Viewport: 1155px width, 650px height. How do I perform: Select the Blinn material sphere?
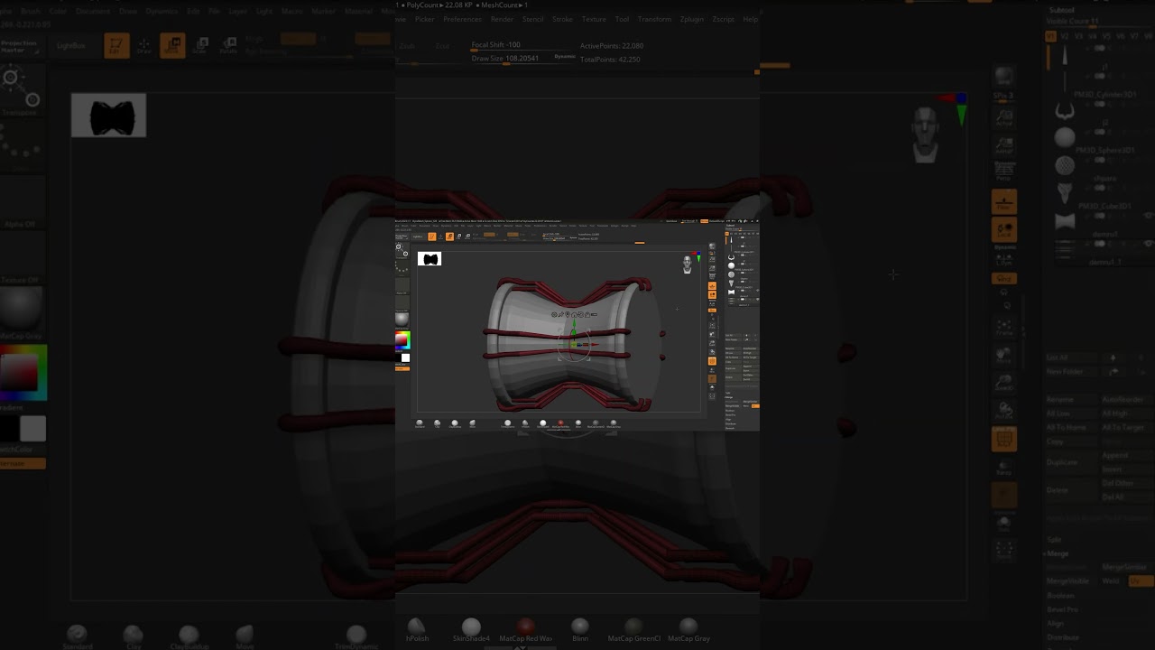(580, 629)
